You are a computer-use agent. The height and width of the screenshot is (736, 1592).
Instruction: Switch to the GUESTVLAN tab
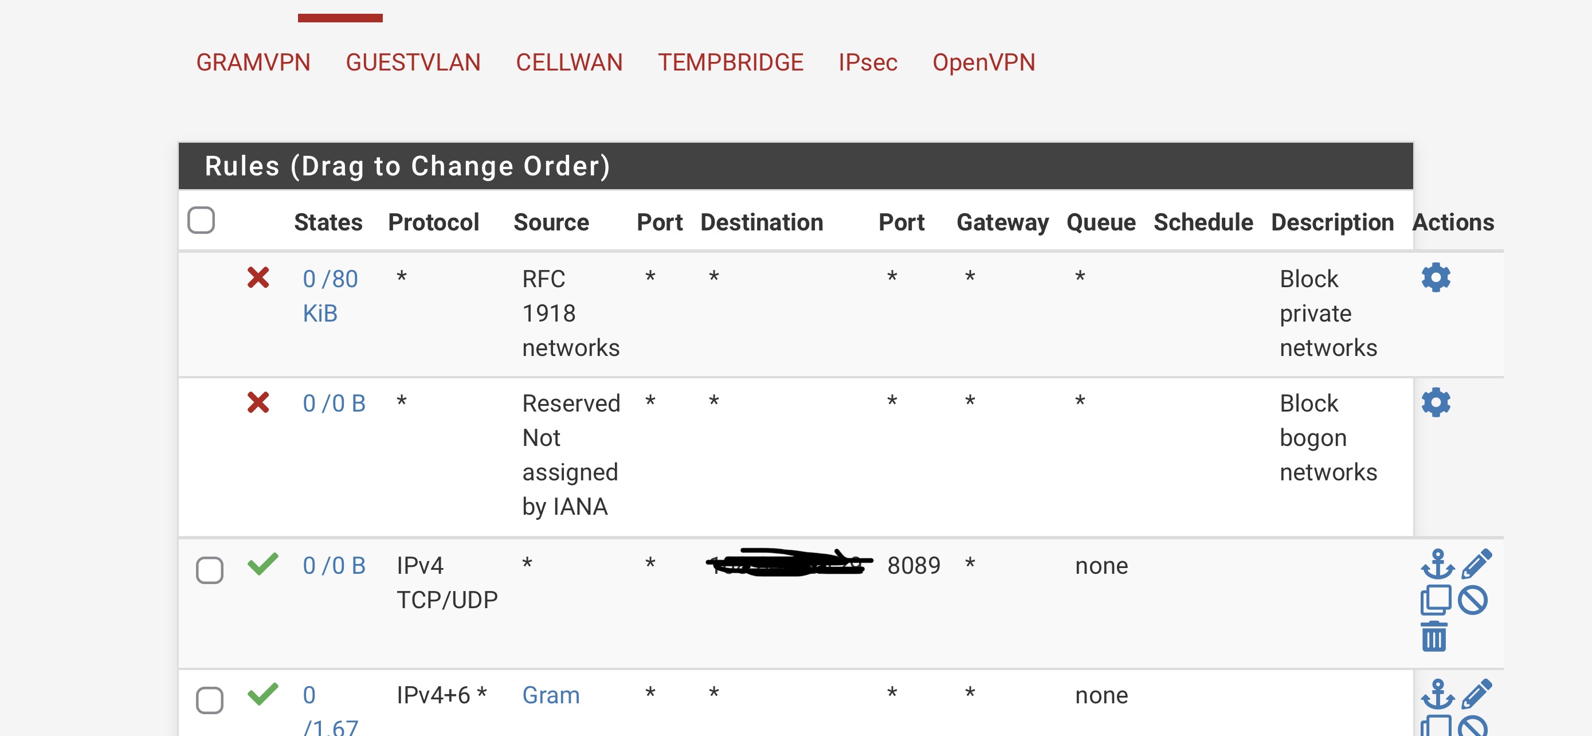413,62
